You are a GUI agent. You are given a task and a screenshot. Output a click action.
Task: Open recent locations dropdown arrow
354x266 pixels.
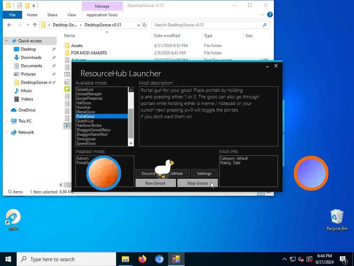tap(28, 25)
